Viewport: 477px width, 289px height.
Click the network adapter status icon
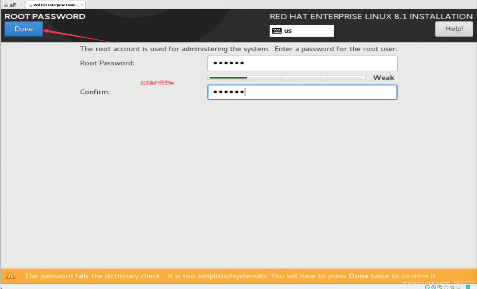tap(440, 287)
